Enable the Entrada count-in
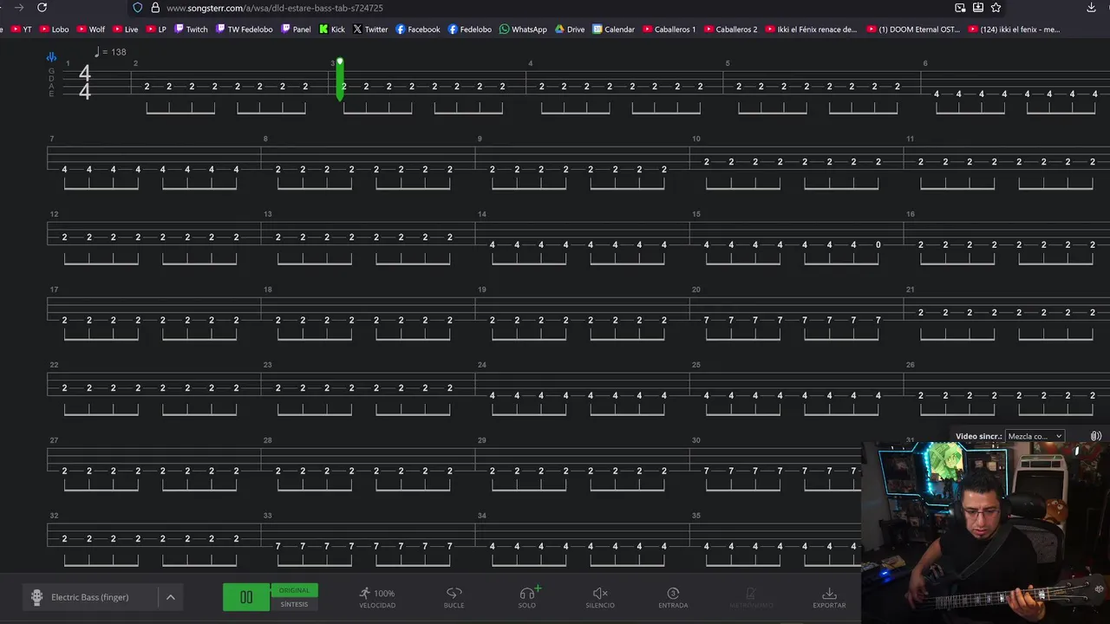 pos(673,598)
